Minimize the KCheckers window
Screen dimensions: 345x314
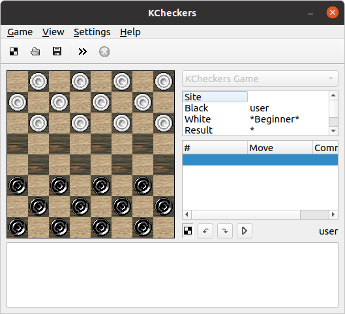[x=310, y=13]
